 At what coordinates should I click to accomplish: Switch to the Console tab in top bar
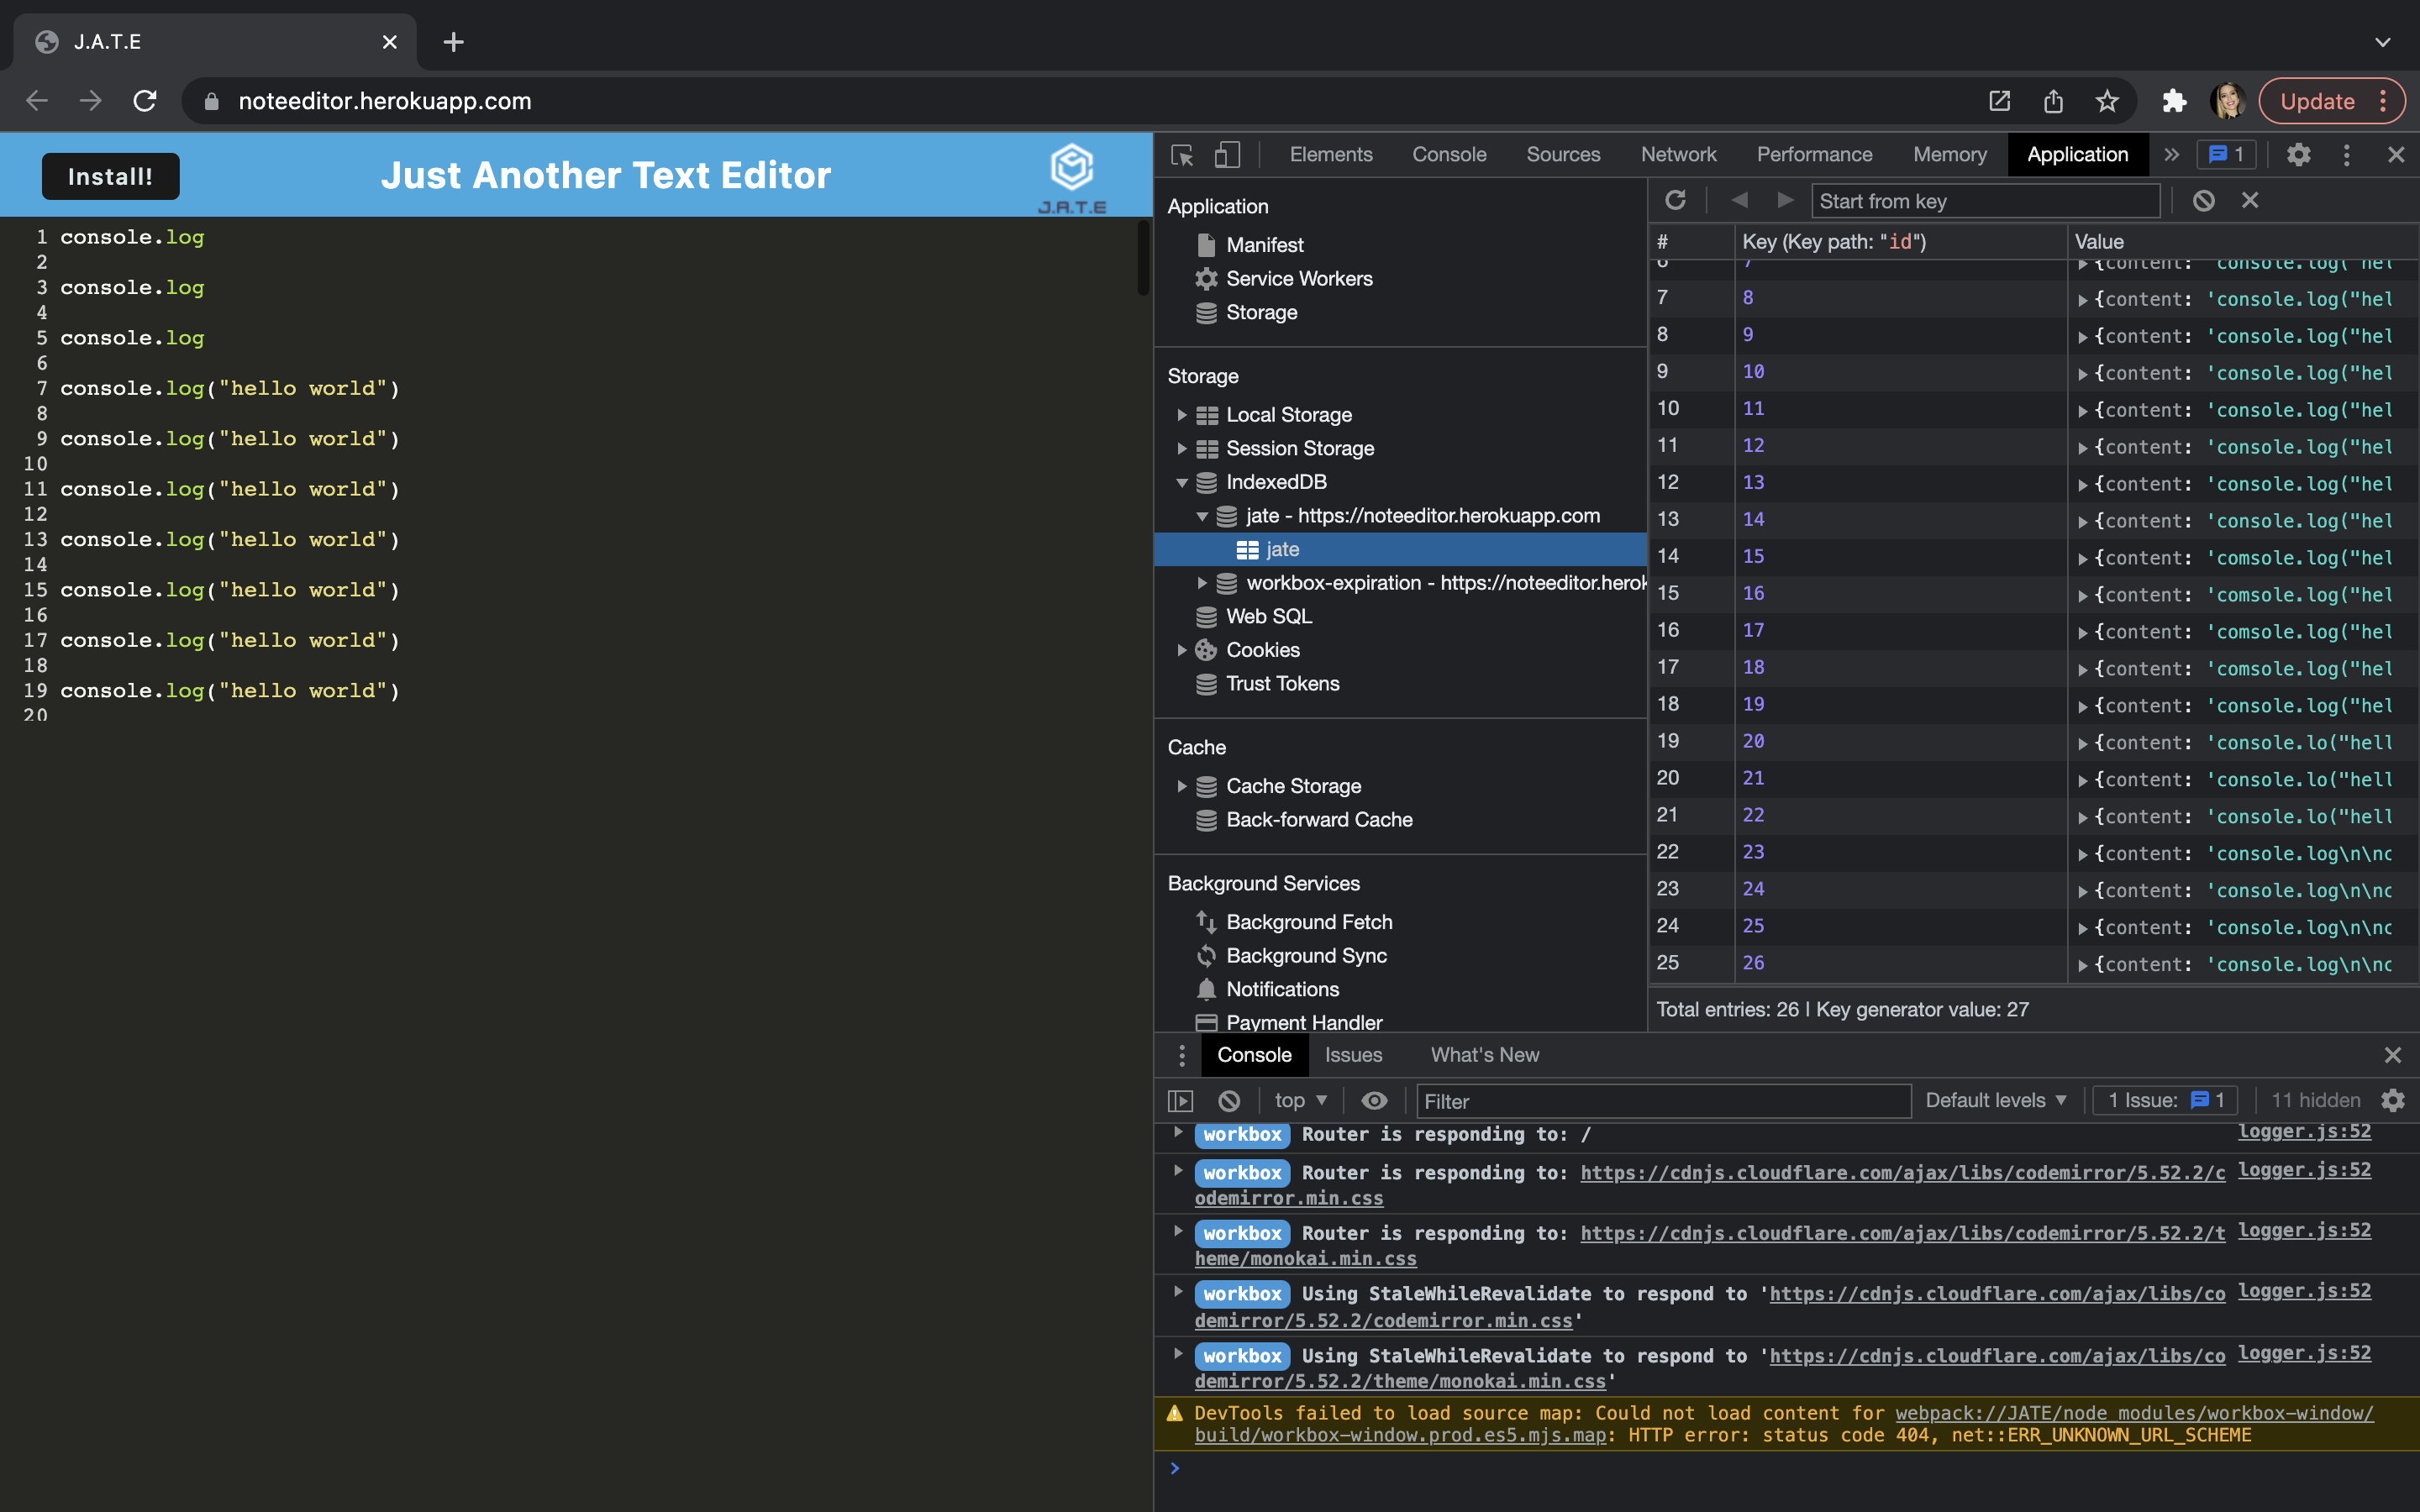click(x=1449, y=155)
